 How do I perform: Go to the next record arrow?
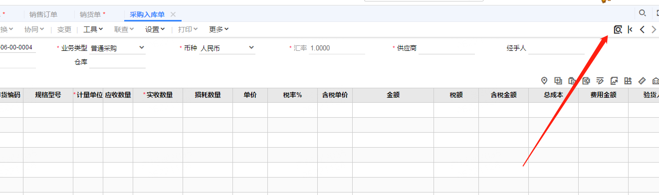click(x=654, y=29)
